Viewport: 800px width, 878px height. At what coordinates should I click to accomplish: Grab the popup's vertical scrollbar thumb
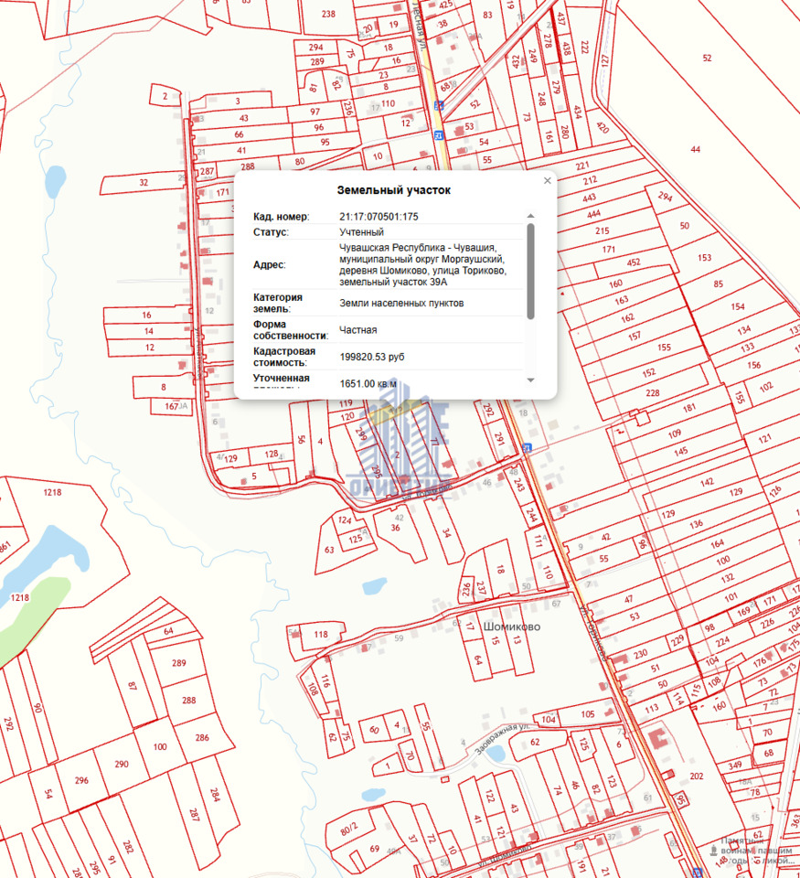pos(530,270)
